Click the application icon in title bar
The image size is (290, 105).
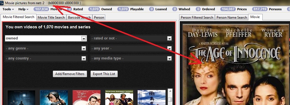(x=2, y=3)
